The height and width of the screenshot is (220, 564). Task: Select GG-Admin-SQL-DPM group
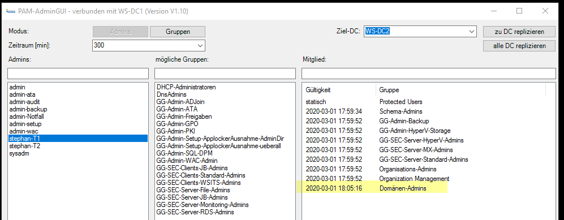pos(225,153)
